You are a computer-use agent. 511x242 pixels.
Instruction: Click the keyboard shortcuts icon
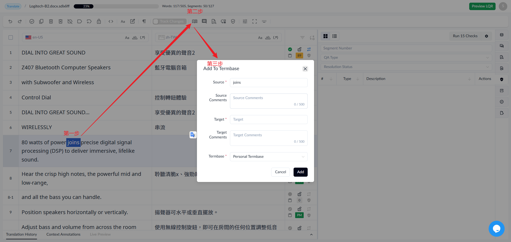(x=264, y=22)
